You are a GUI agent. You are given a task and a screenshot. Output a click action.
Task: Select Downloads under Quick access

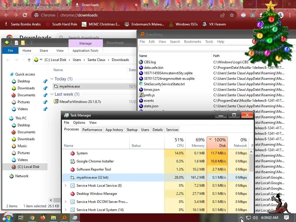coord(26,88)
